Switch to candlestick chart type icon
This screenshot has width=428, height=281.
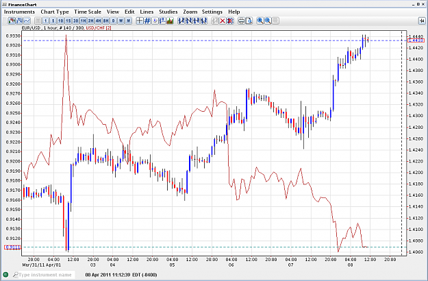coord(12,21)
